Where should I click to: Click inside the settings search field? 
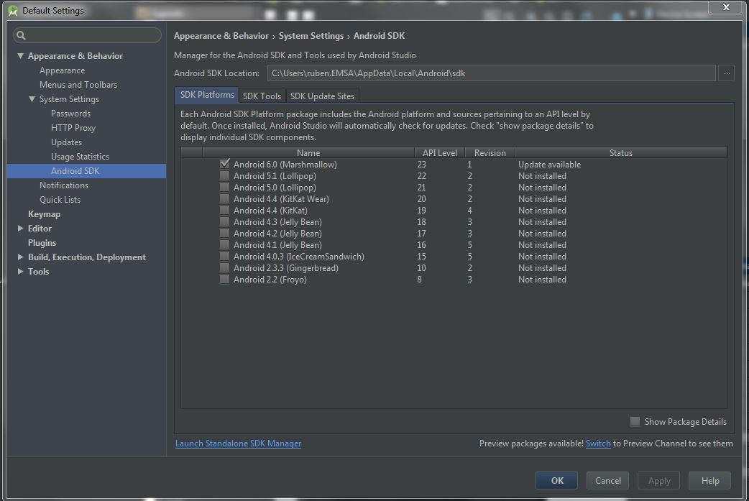click(86, 35)
